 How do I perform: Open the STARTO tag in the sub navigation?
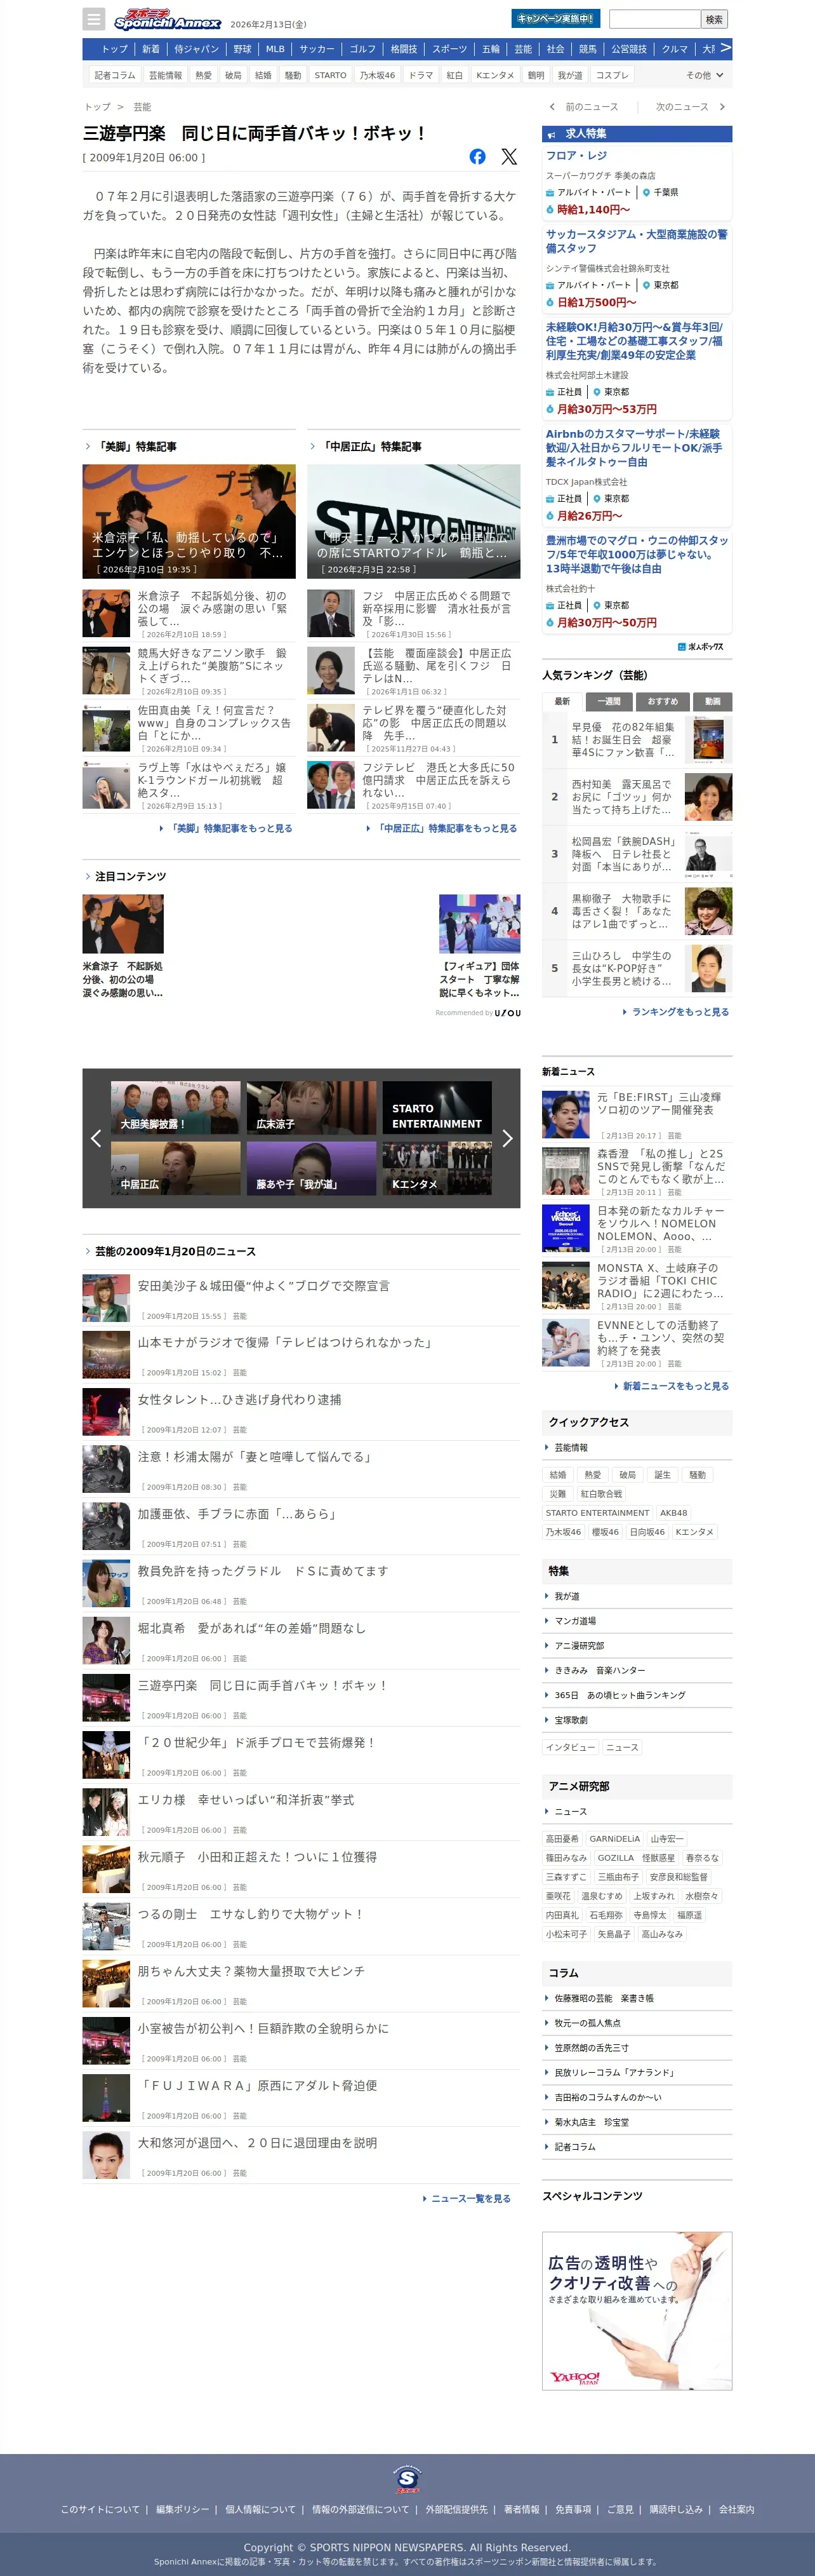pos(331,75)
